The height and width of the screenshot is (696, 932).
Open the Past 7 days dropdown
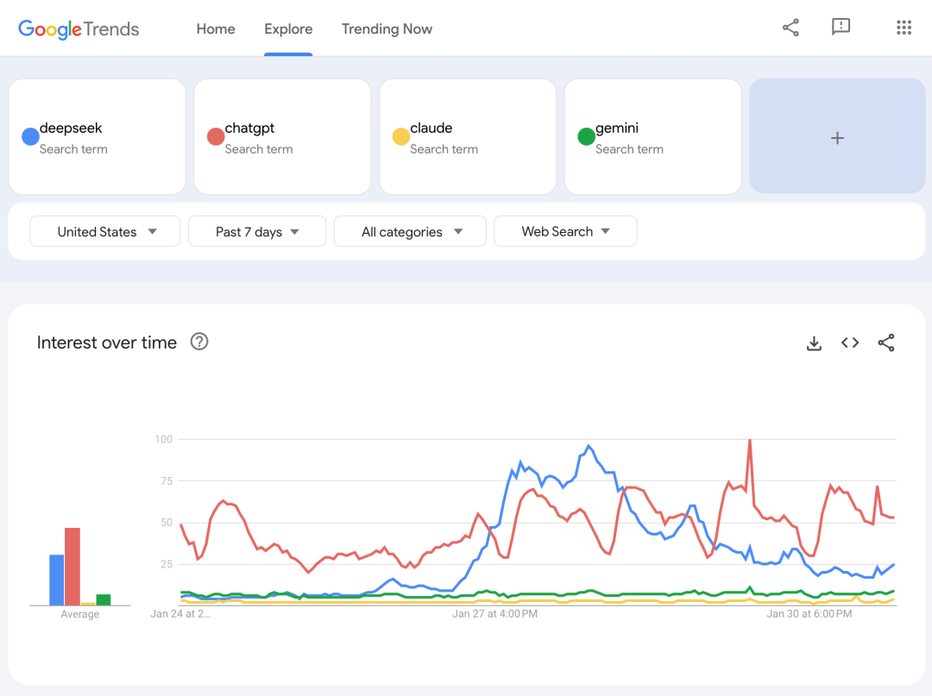click(x=257, y=231)
